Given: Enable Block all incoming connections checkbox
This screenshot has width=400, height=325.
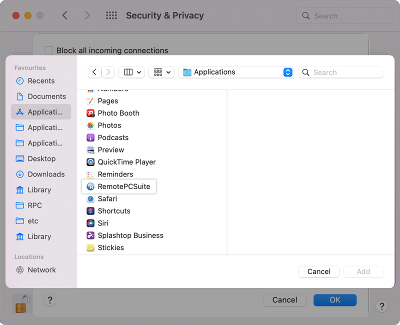Looking at the screenshot, I should 48,50.
